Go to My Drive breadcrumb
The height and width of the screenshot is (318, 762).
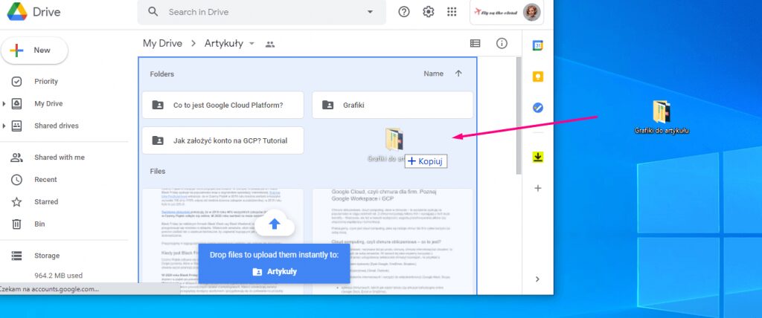162,44
